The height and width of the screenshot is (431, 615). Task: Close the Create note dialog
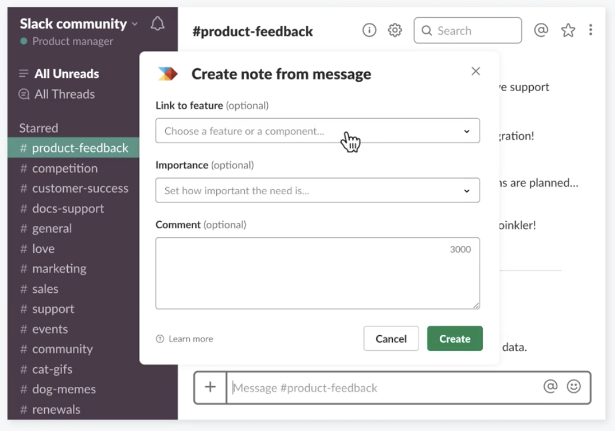point(476,71)
